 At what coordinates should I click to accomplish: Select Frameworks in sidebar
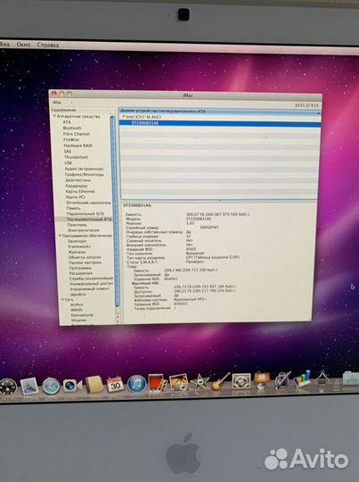[79, 246]
